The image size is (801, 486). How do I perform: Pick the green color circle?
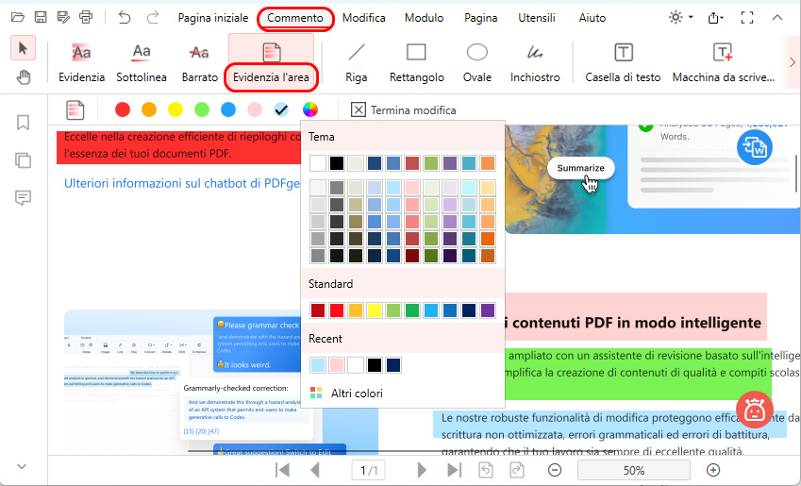(x=202, y=109)
